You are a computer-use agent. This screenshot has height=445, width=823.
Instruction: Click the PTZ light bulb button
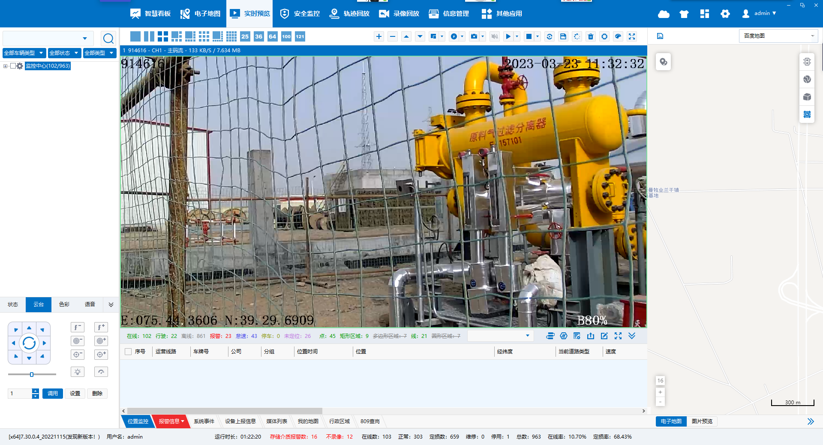(78, 372)
